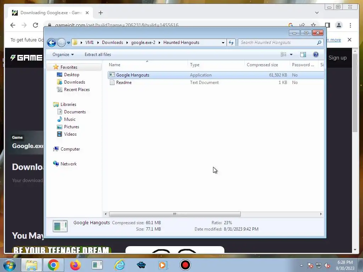Click Google Hangouts thumbnail in details pane
The image size is (363, 272).
(x=60, y=226)
